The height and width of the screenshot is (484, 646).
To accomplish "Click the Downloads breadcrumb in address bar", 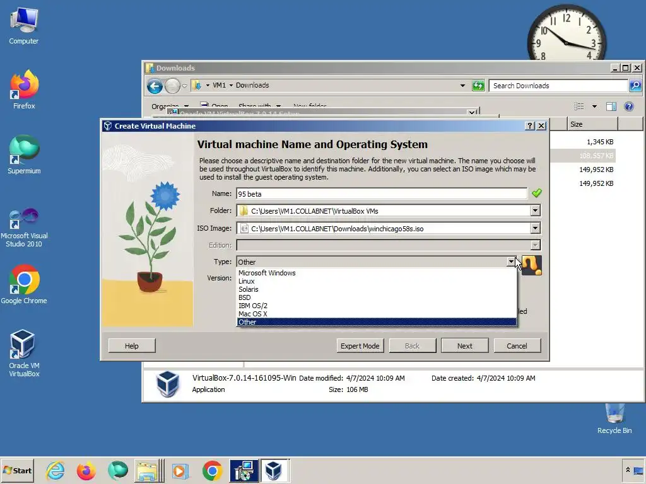I will click(x=252, y=85).
